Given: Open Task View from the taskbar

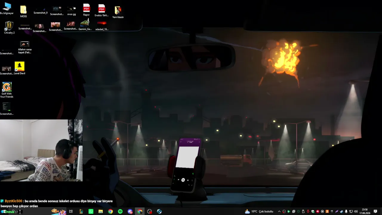Looking at the screenshot, I should (x=71, y=211).
